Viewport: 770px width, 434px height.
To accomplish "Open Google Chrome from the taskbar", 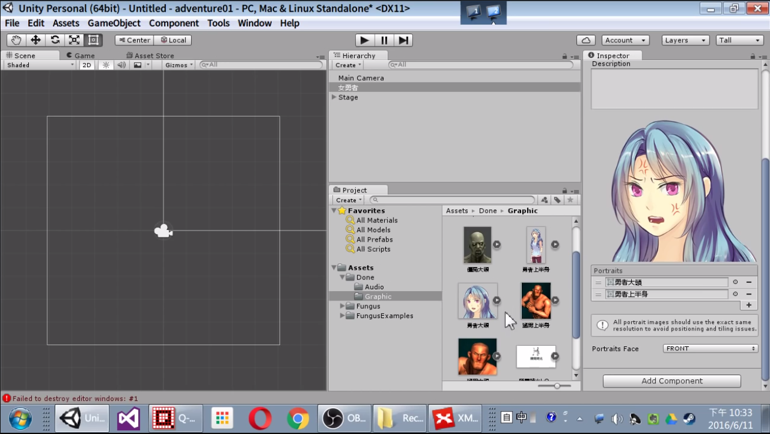I will click(298, 418).
